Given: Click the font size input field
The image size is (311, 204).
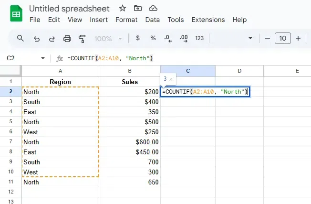Looking at the screenshot, I should pos(283,38).
